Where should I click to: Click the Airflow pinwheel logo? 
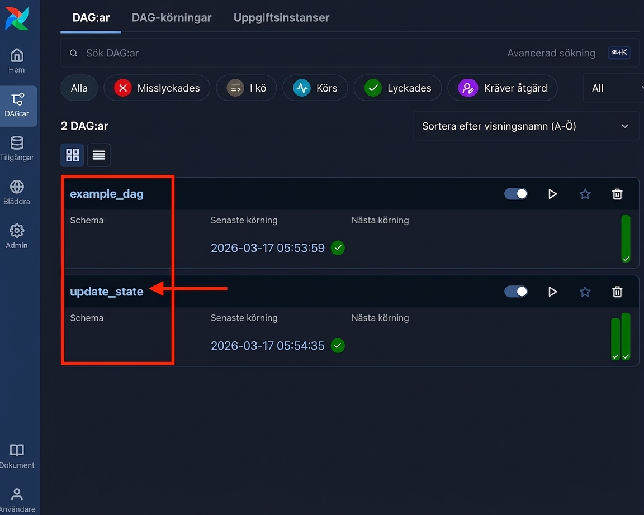pos(17,18)
